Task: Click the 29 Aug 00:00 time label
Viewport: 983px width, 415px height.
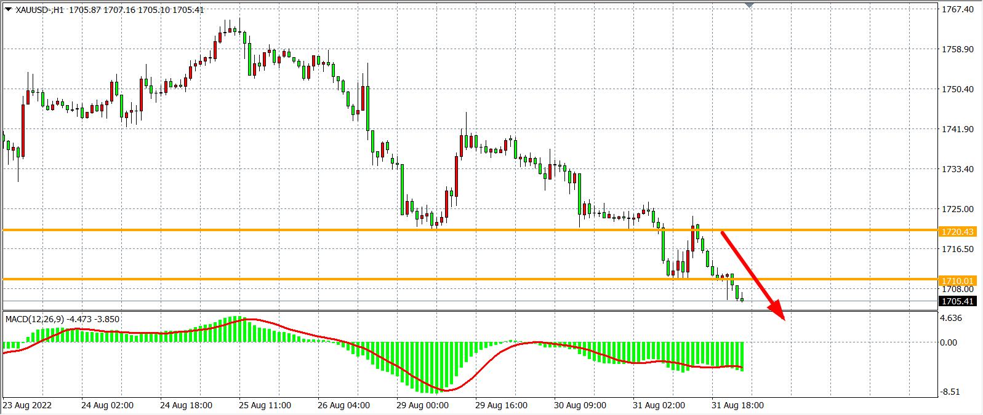Action: click(x=423, y=406)
